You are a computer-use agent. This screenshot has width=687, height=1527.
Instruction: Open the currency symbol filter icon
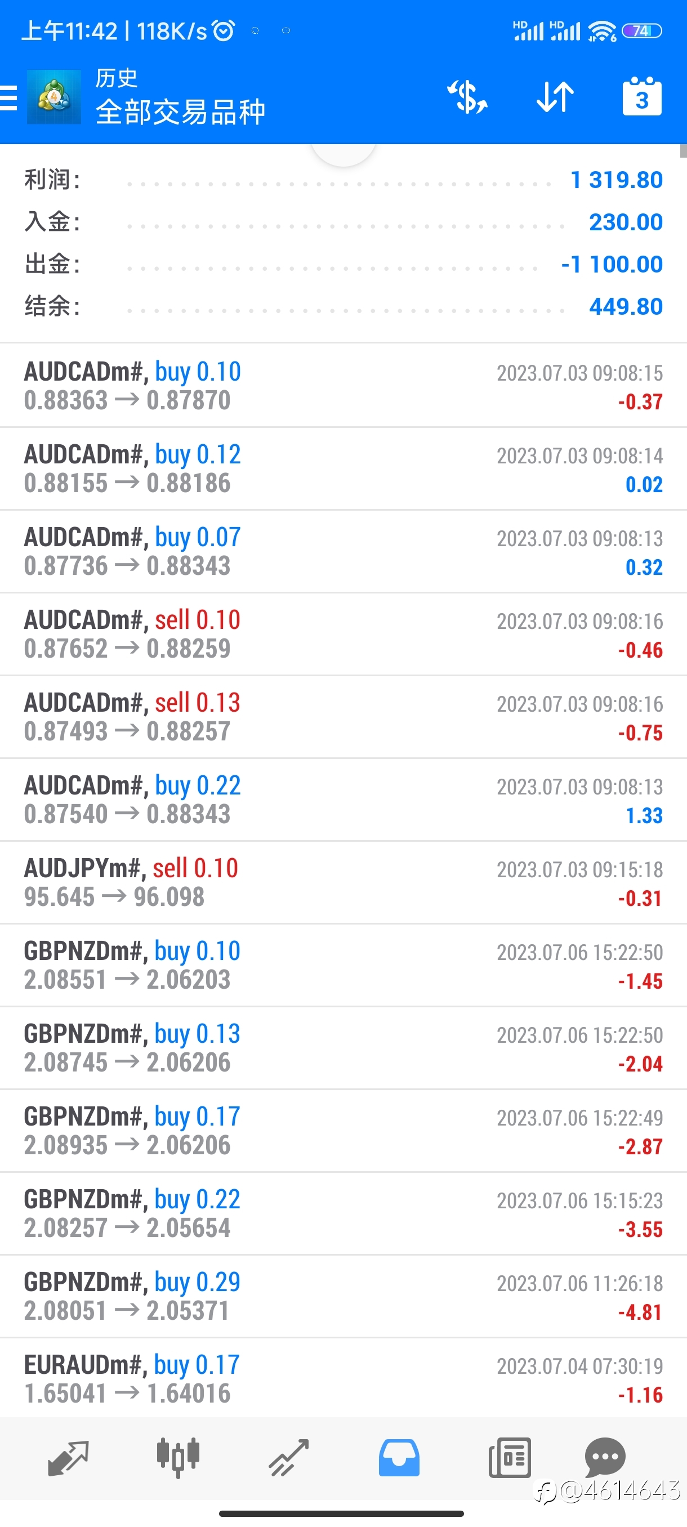pyautogui.click(x=467, y=97)
